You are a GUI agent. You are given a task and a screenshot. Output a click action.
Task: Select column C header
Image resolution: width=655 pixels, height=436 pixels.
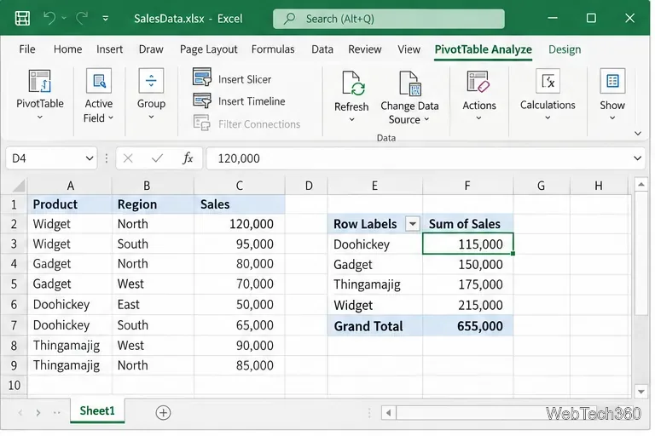coord(240,186)
